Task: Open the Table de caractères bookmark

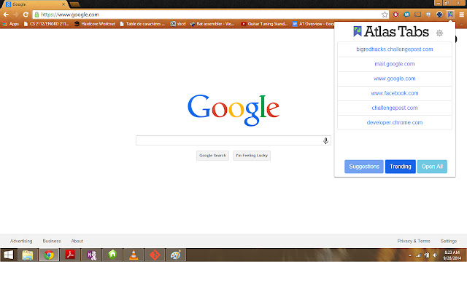Action: 142,24
